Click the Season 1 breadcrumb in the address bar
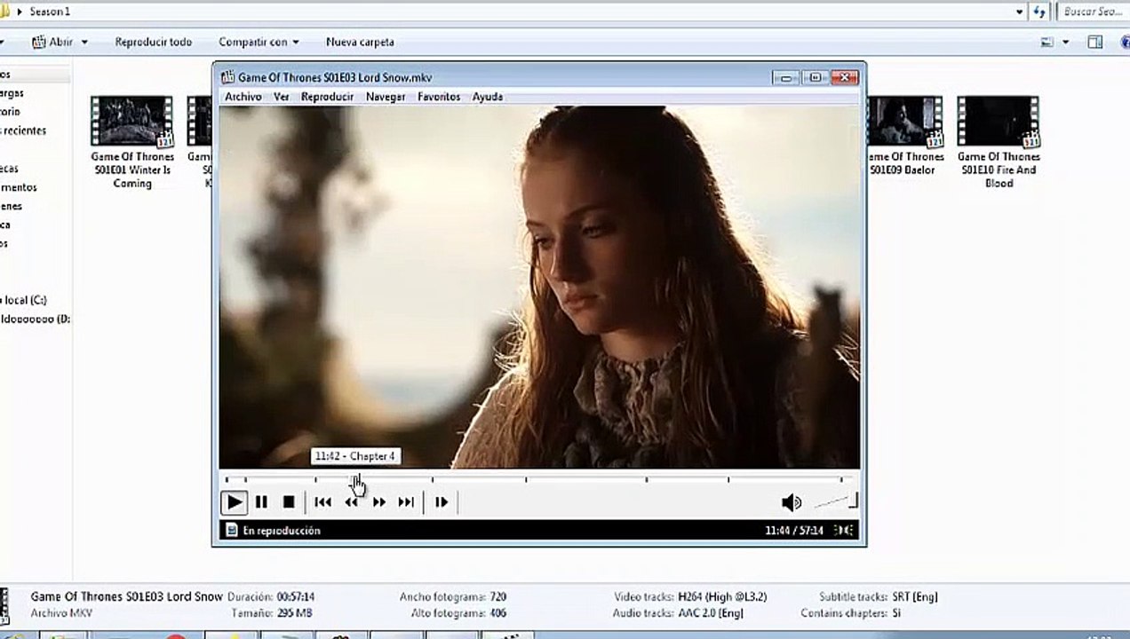 coord(50,12)
